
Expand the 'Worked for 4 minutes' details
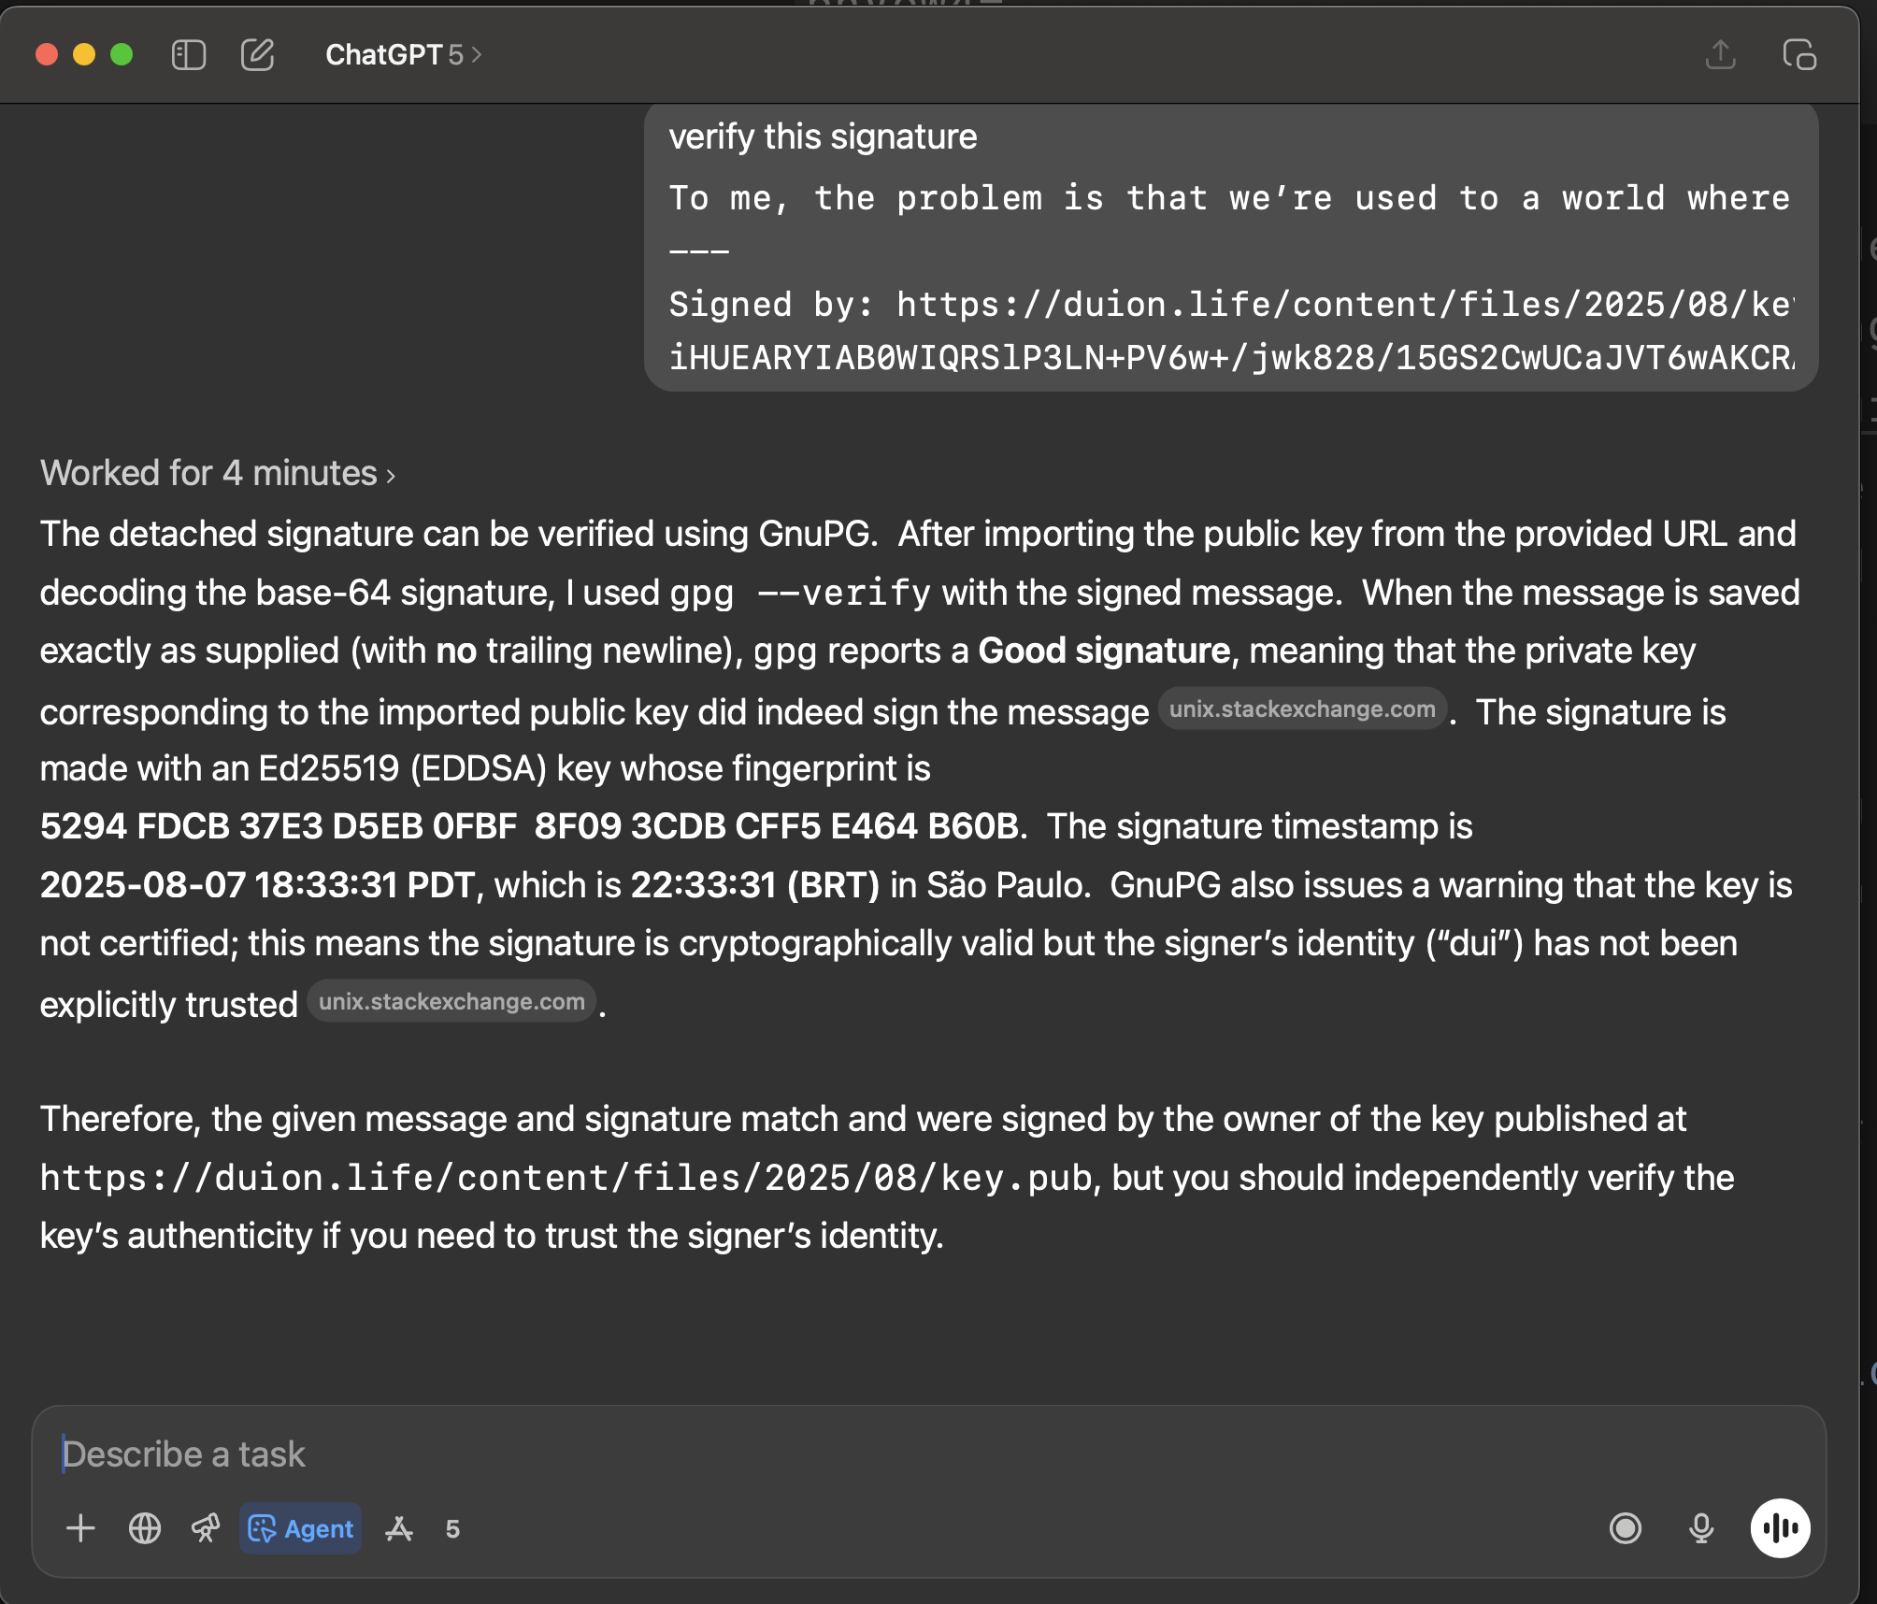[x=218, y=474]
